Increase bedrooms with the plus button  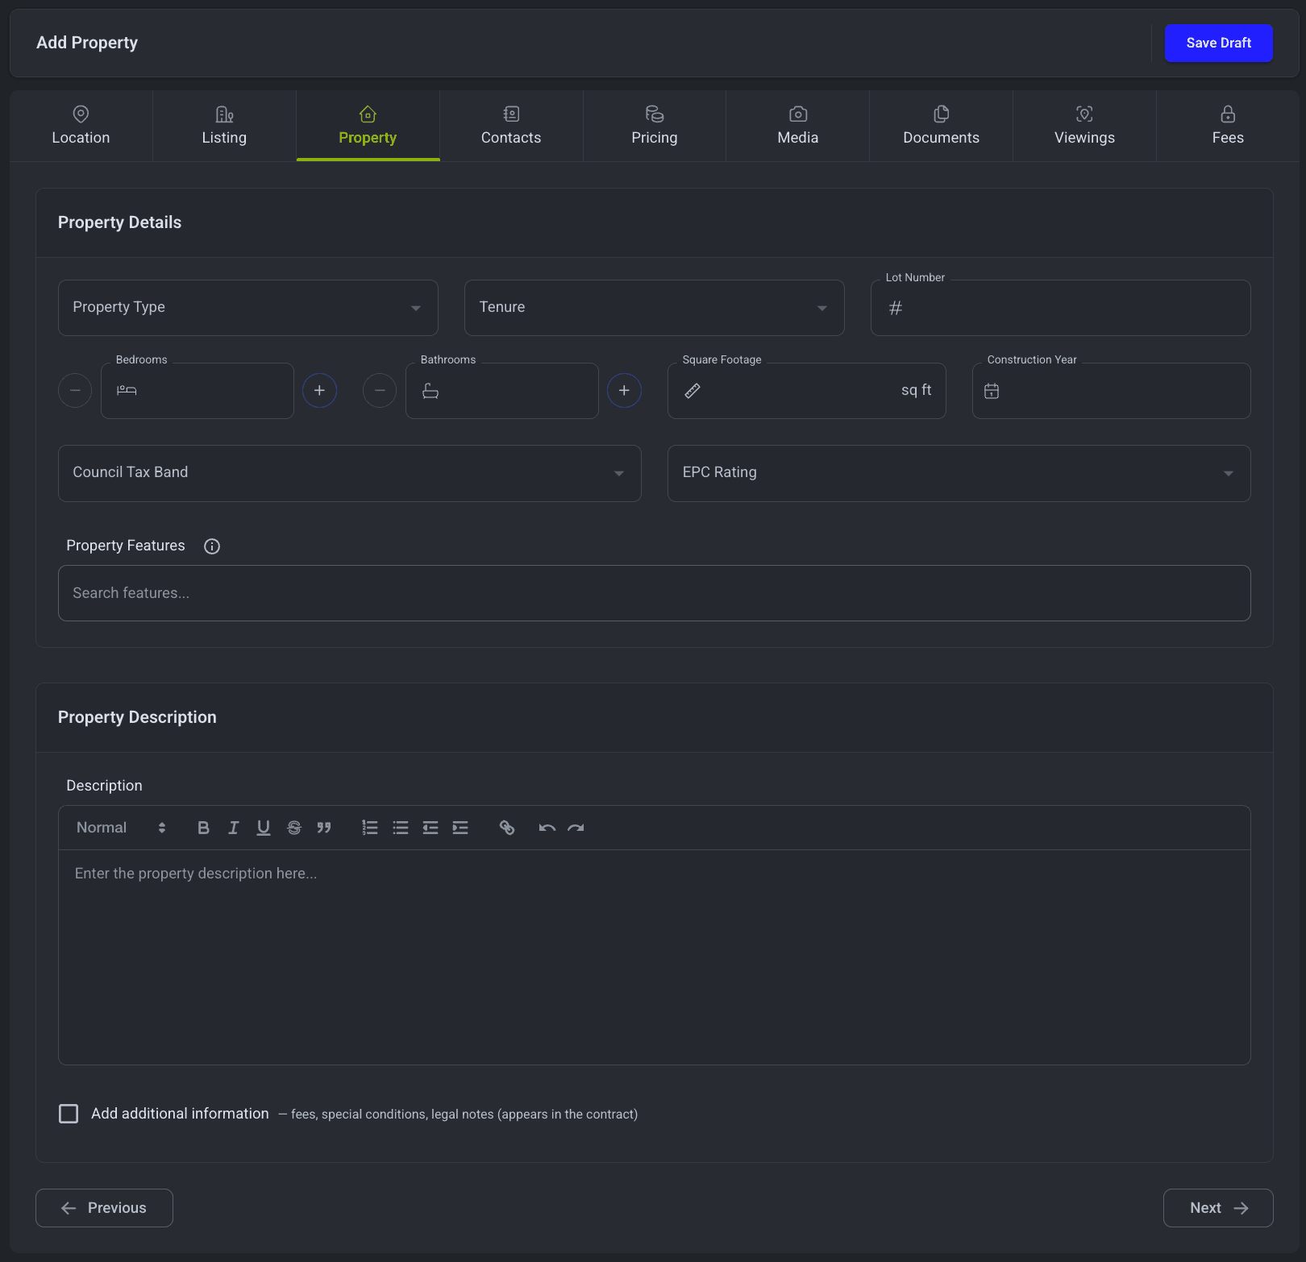319,390
